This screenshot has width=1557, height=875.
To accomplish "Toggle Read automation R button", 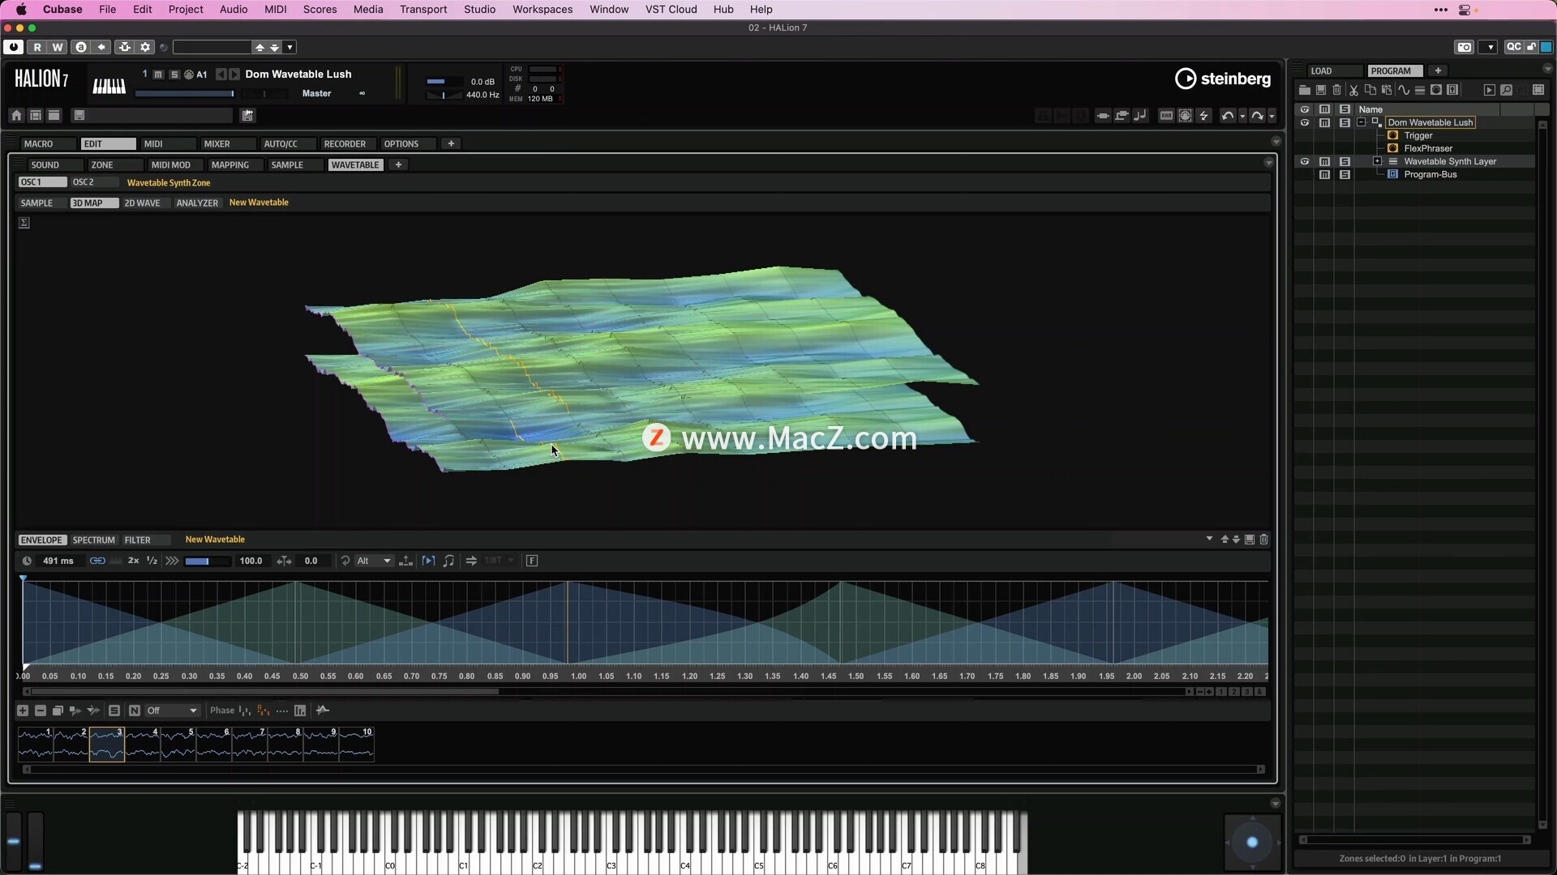I will (37, 47).
